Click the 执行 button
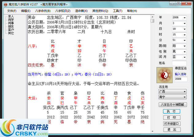This screenshot has height=137, width=194. point(172,111)
